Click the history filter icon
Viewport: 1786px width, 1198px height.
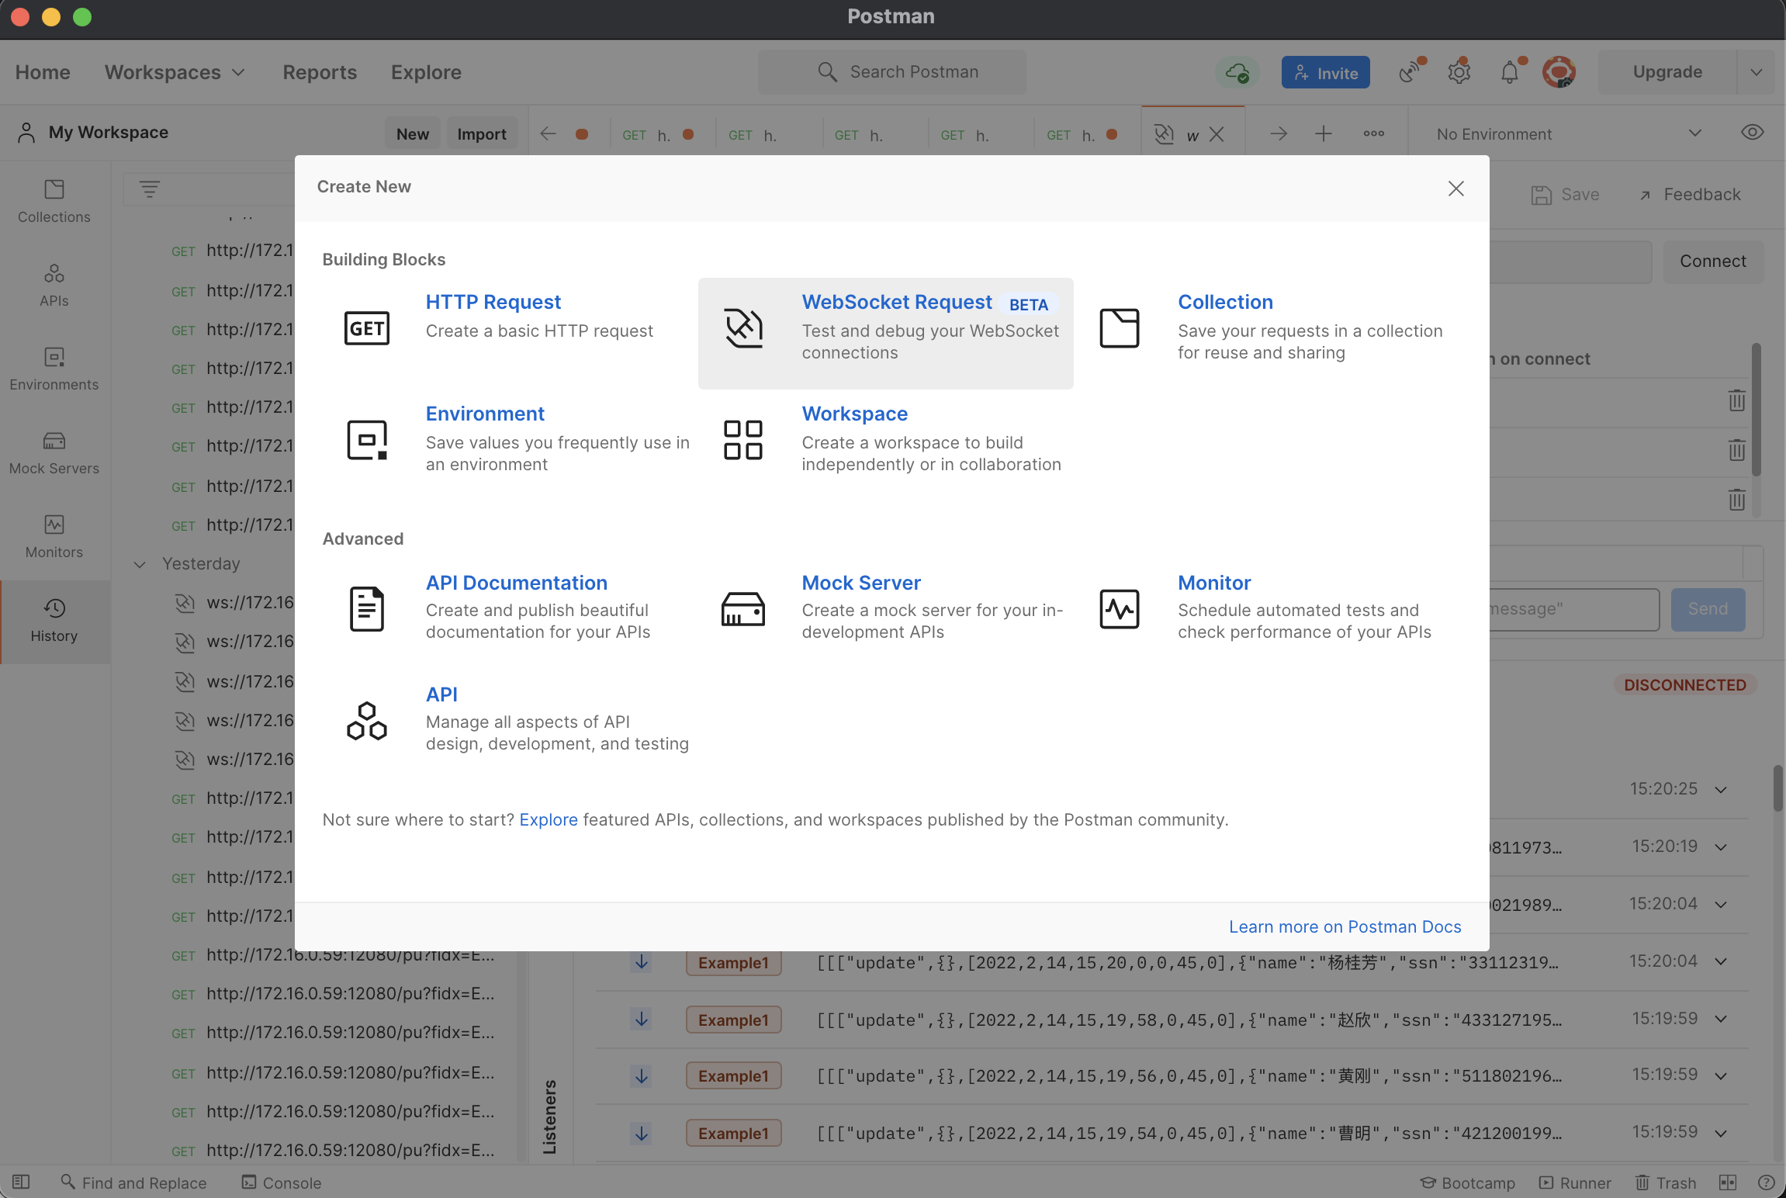coord(149,189)
